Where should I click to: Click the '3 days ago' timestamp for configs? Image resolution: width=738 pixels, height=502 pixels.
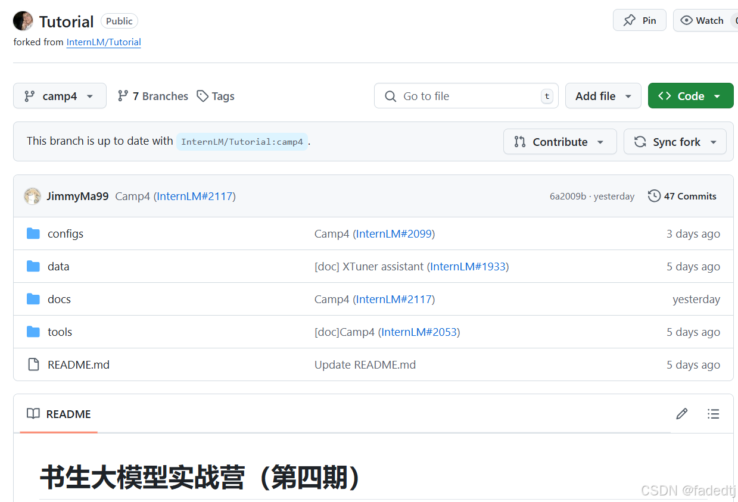(x=693, y=233)
